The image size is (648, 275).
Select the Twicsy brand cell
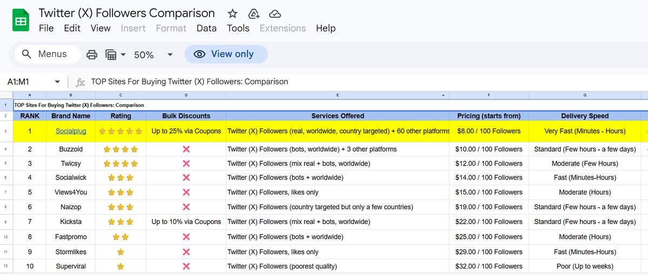click(x=71, y=163)
